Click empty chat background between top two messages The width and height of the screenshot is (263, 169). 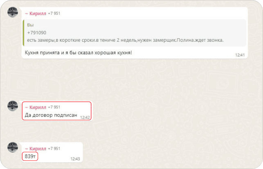pos(131,80)
